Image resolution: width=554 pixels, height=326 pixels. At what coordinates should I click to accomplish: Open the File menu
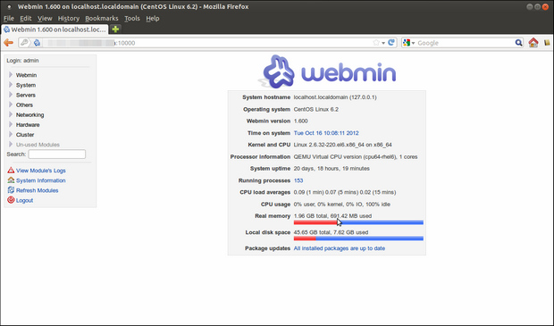(9, 19)
